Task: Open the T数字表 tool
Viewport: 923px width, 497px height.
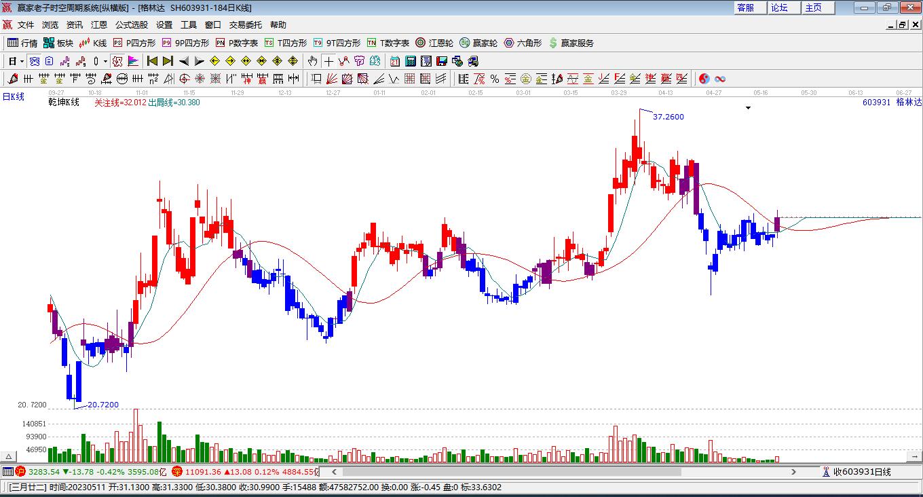Action: pos(388,43)
